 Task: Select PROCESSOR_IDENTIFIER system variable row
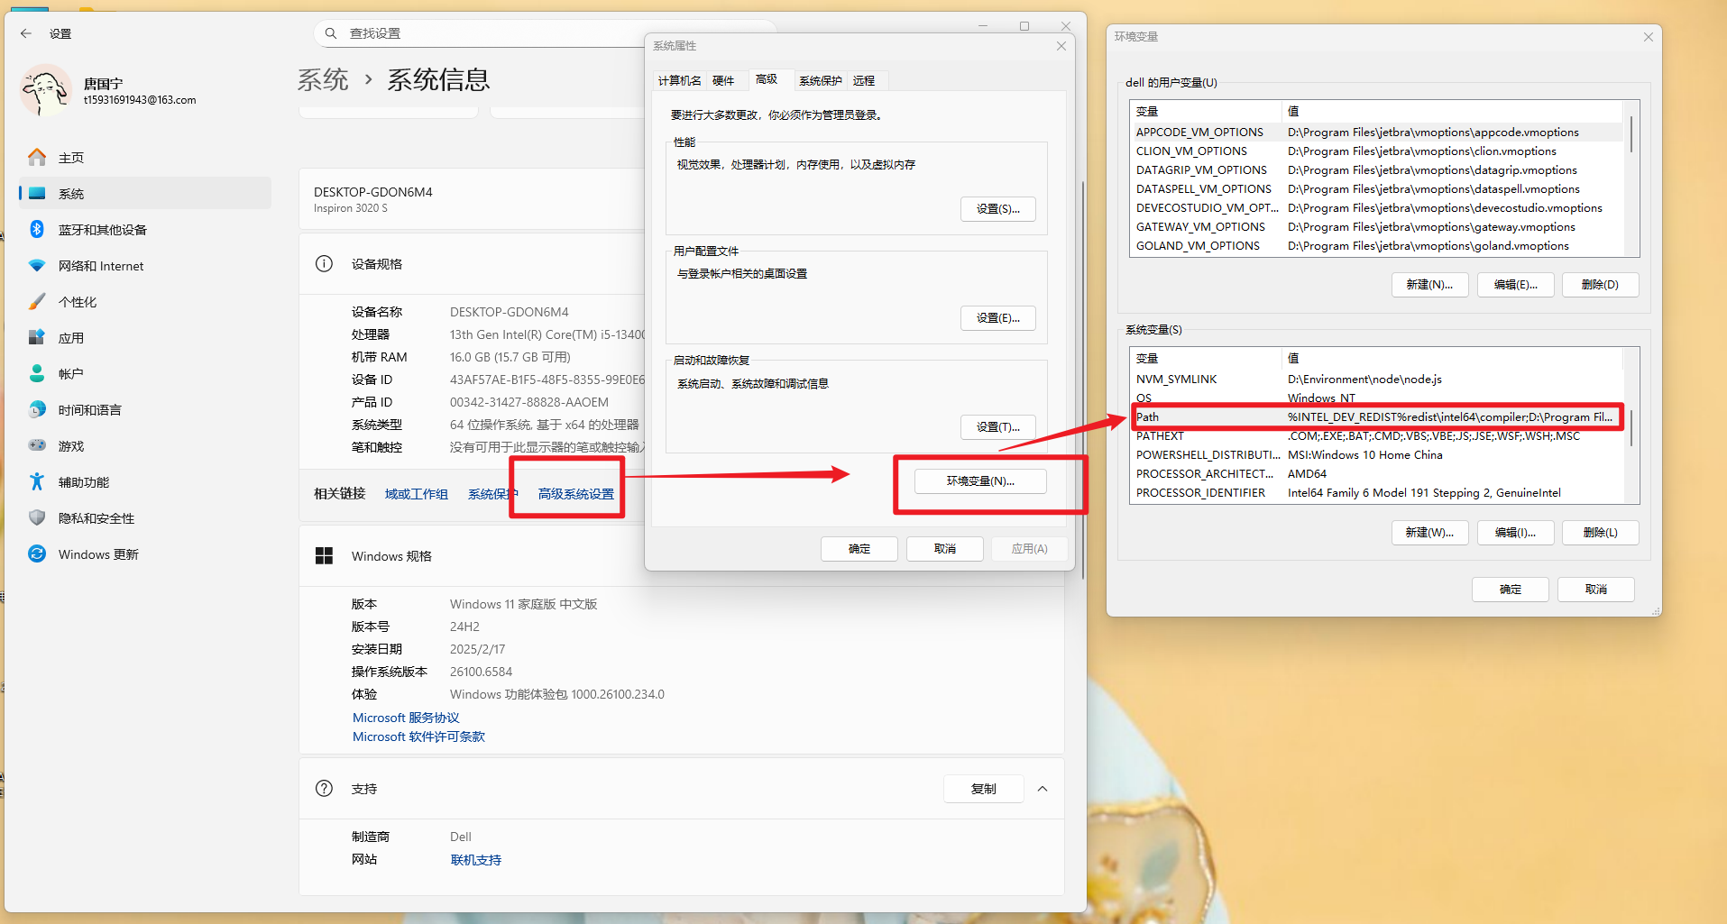(x=1376, y=493)
